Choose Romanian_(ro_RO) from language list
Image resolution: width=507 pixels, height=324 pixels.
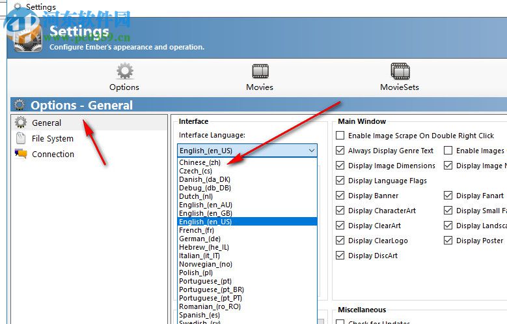click(247, 306)
